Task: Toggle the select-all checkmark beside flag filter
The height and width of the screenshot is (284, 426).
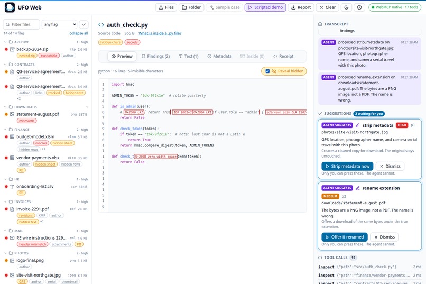Action: pyautogui.click(x=84, y=24)
